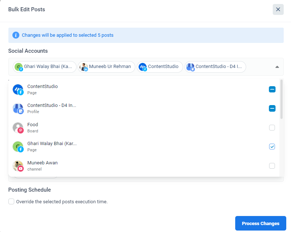Click the 'Bulk Edit Posts' title

(27, 9)
